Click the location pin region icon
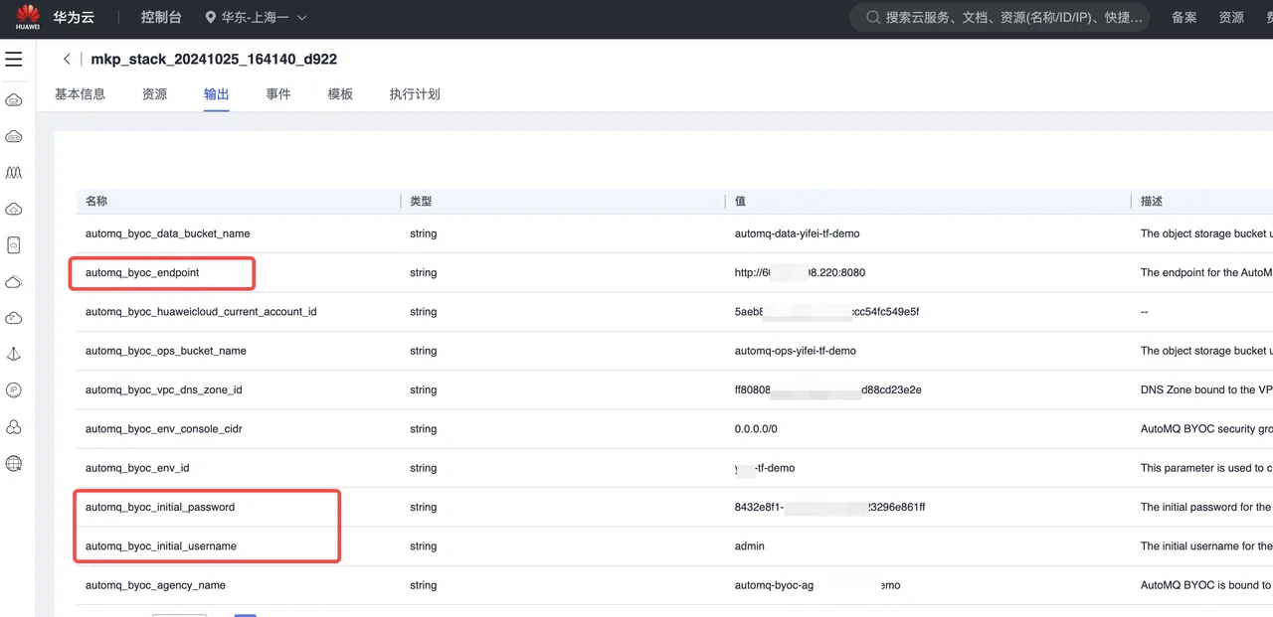 click(210, 18)
